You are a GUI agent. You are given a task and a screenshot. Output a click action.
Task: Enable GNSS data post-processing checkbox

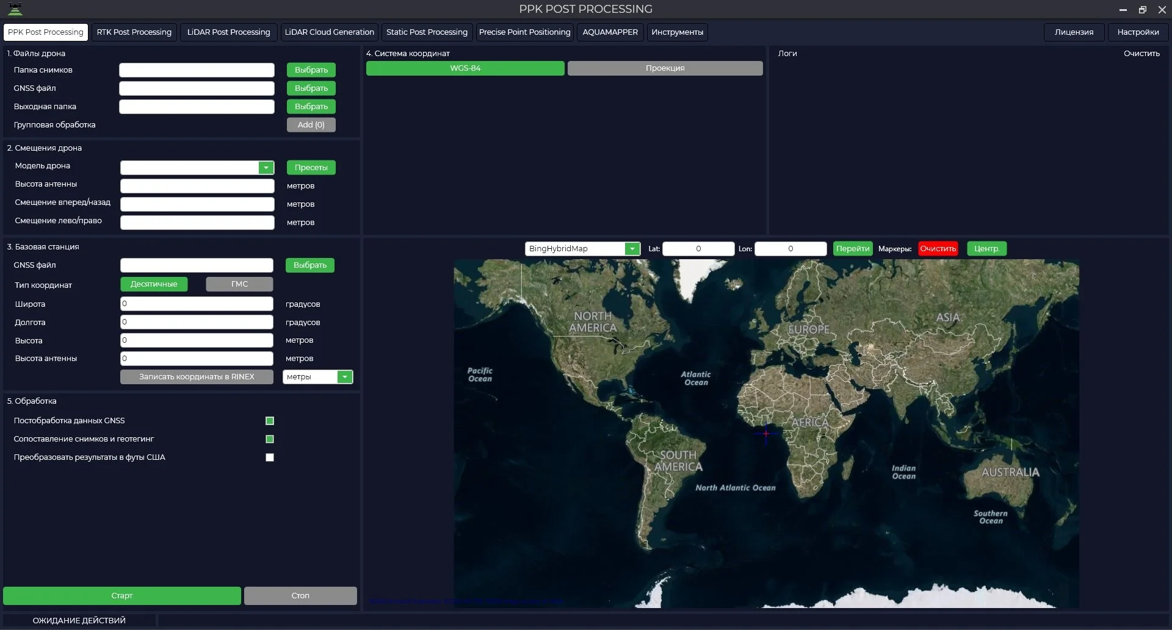pyautogui.click(x=270, y=421)
